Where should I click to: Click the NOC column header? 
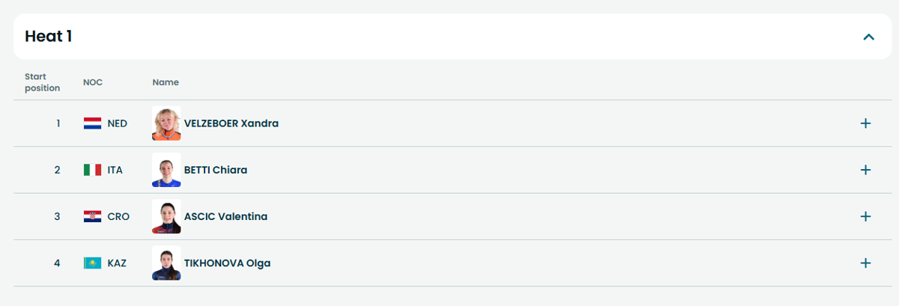tap(93, 82)
